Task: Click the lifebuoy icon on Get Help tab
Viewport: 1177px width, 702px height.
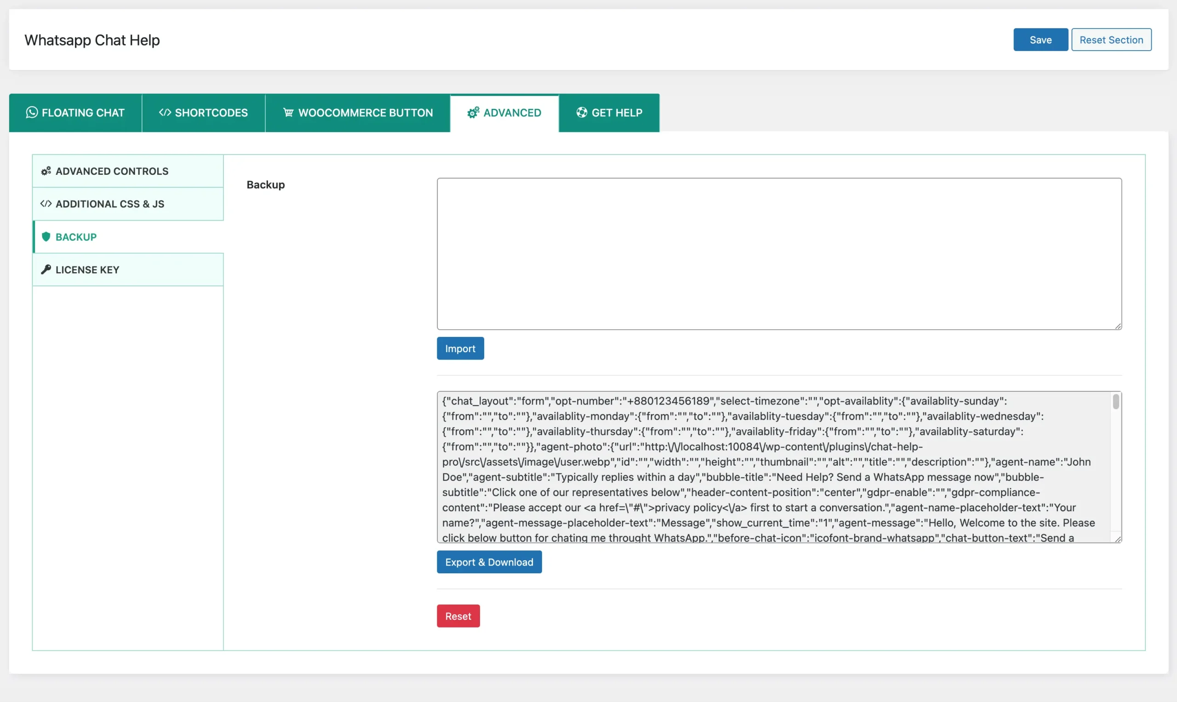Action: point(582,112)
